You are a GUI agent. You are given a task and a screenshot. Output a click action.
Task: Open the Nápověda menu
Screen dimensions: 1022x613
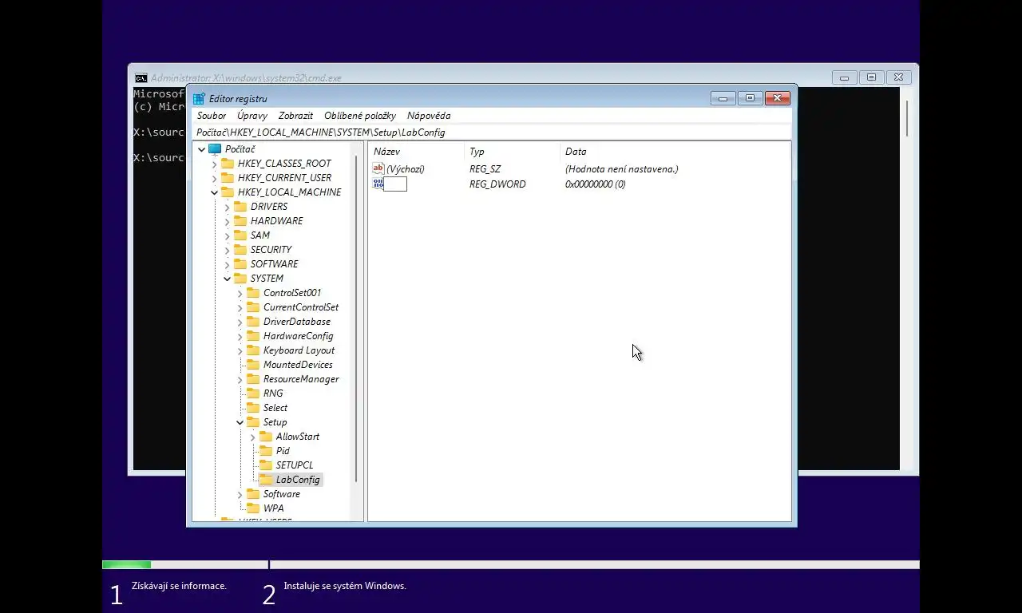tap(429, 116)
